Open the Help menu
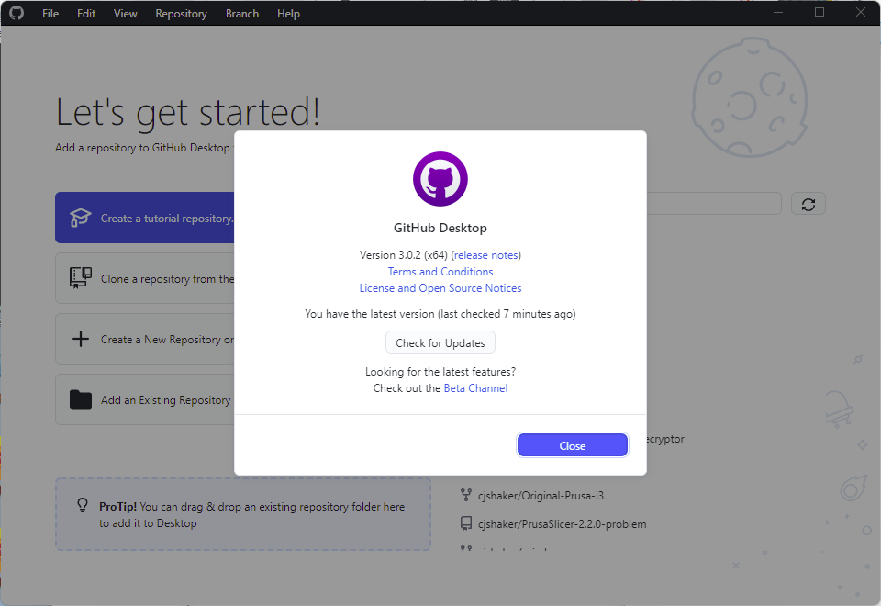This screenshot has height=606, width=881. [288, 14]
